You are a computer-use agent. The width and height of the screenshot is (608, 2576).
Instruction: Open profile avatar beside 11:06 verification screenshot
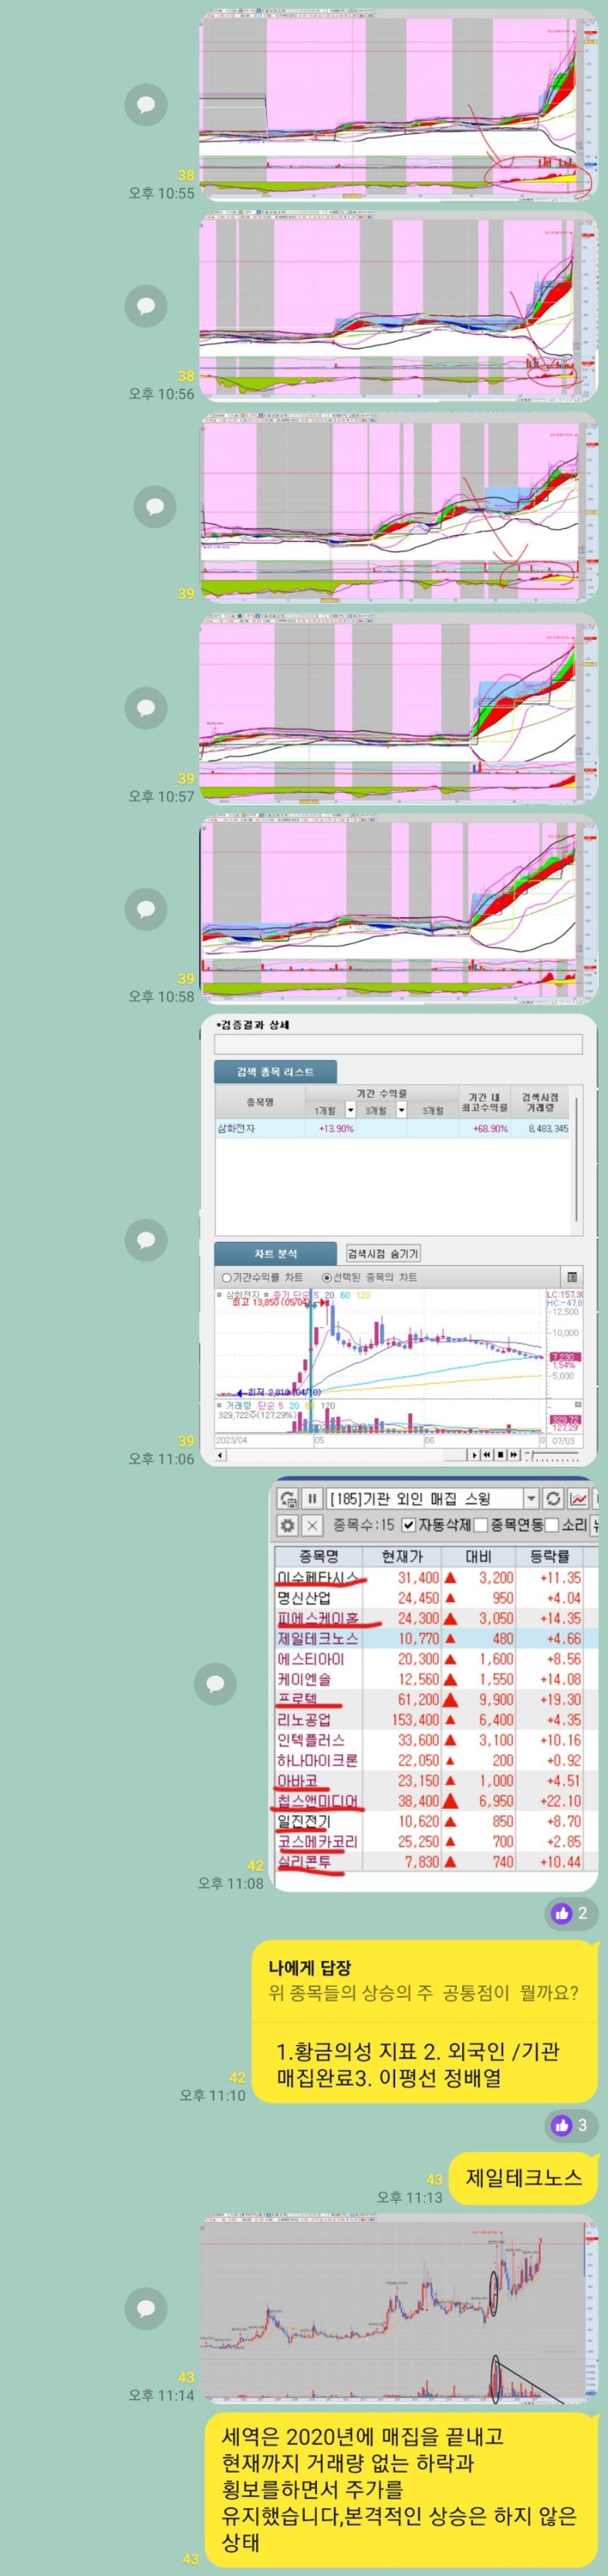(146, 1240)
